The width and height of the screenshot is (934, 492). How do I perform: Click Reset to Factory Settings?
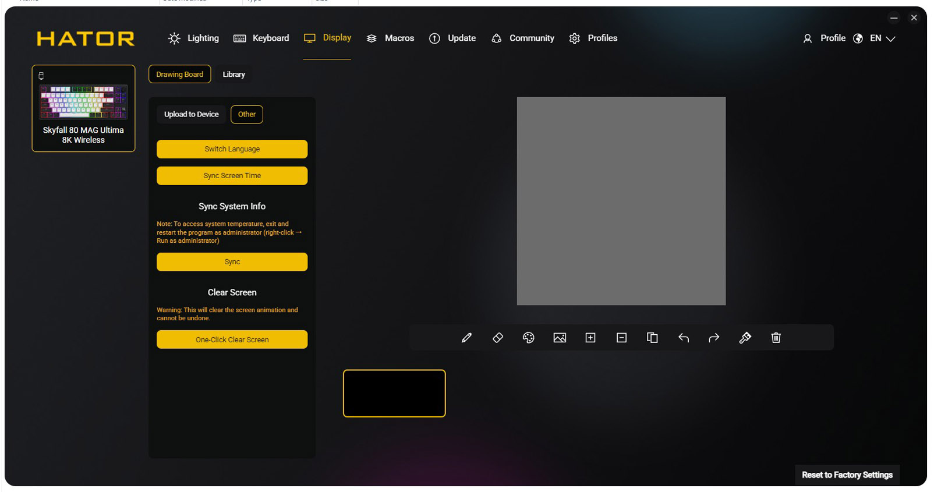pos(847,475)
